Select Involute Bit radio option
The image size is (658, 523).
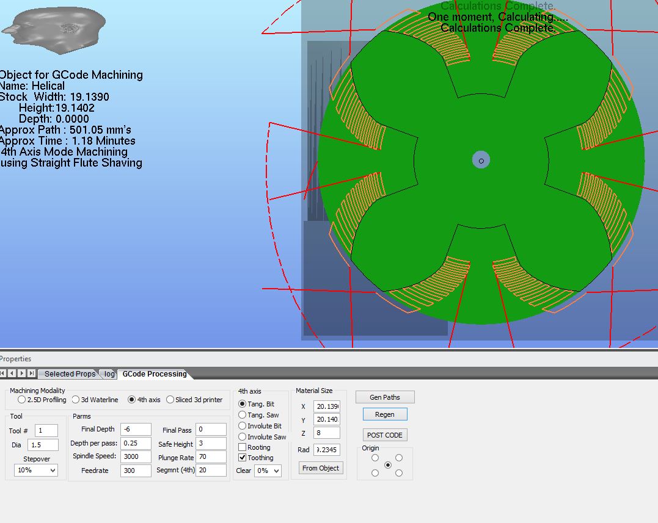point(243,426)
